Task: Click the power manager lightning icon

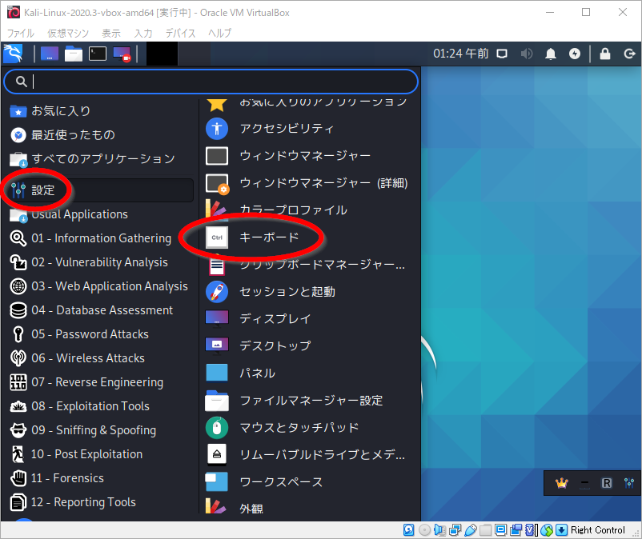Action: tap(575, 54)
